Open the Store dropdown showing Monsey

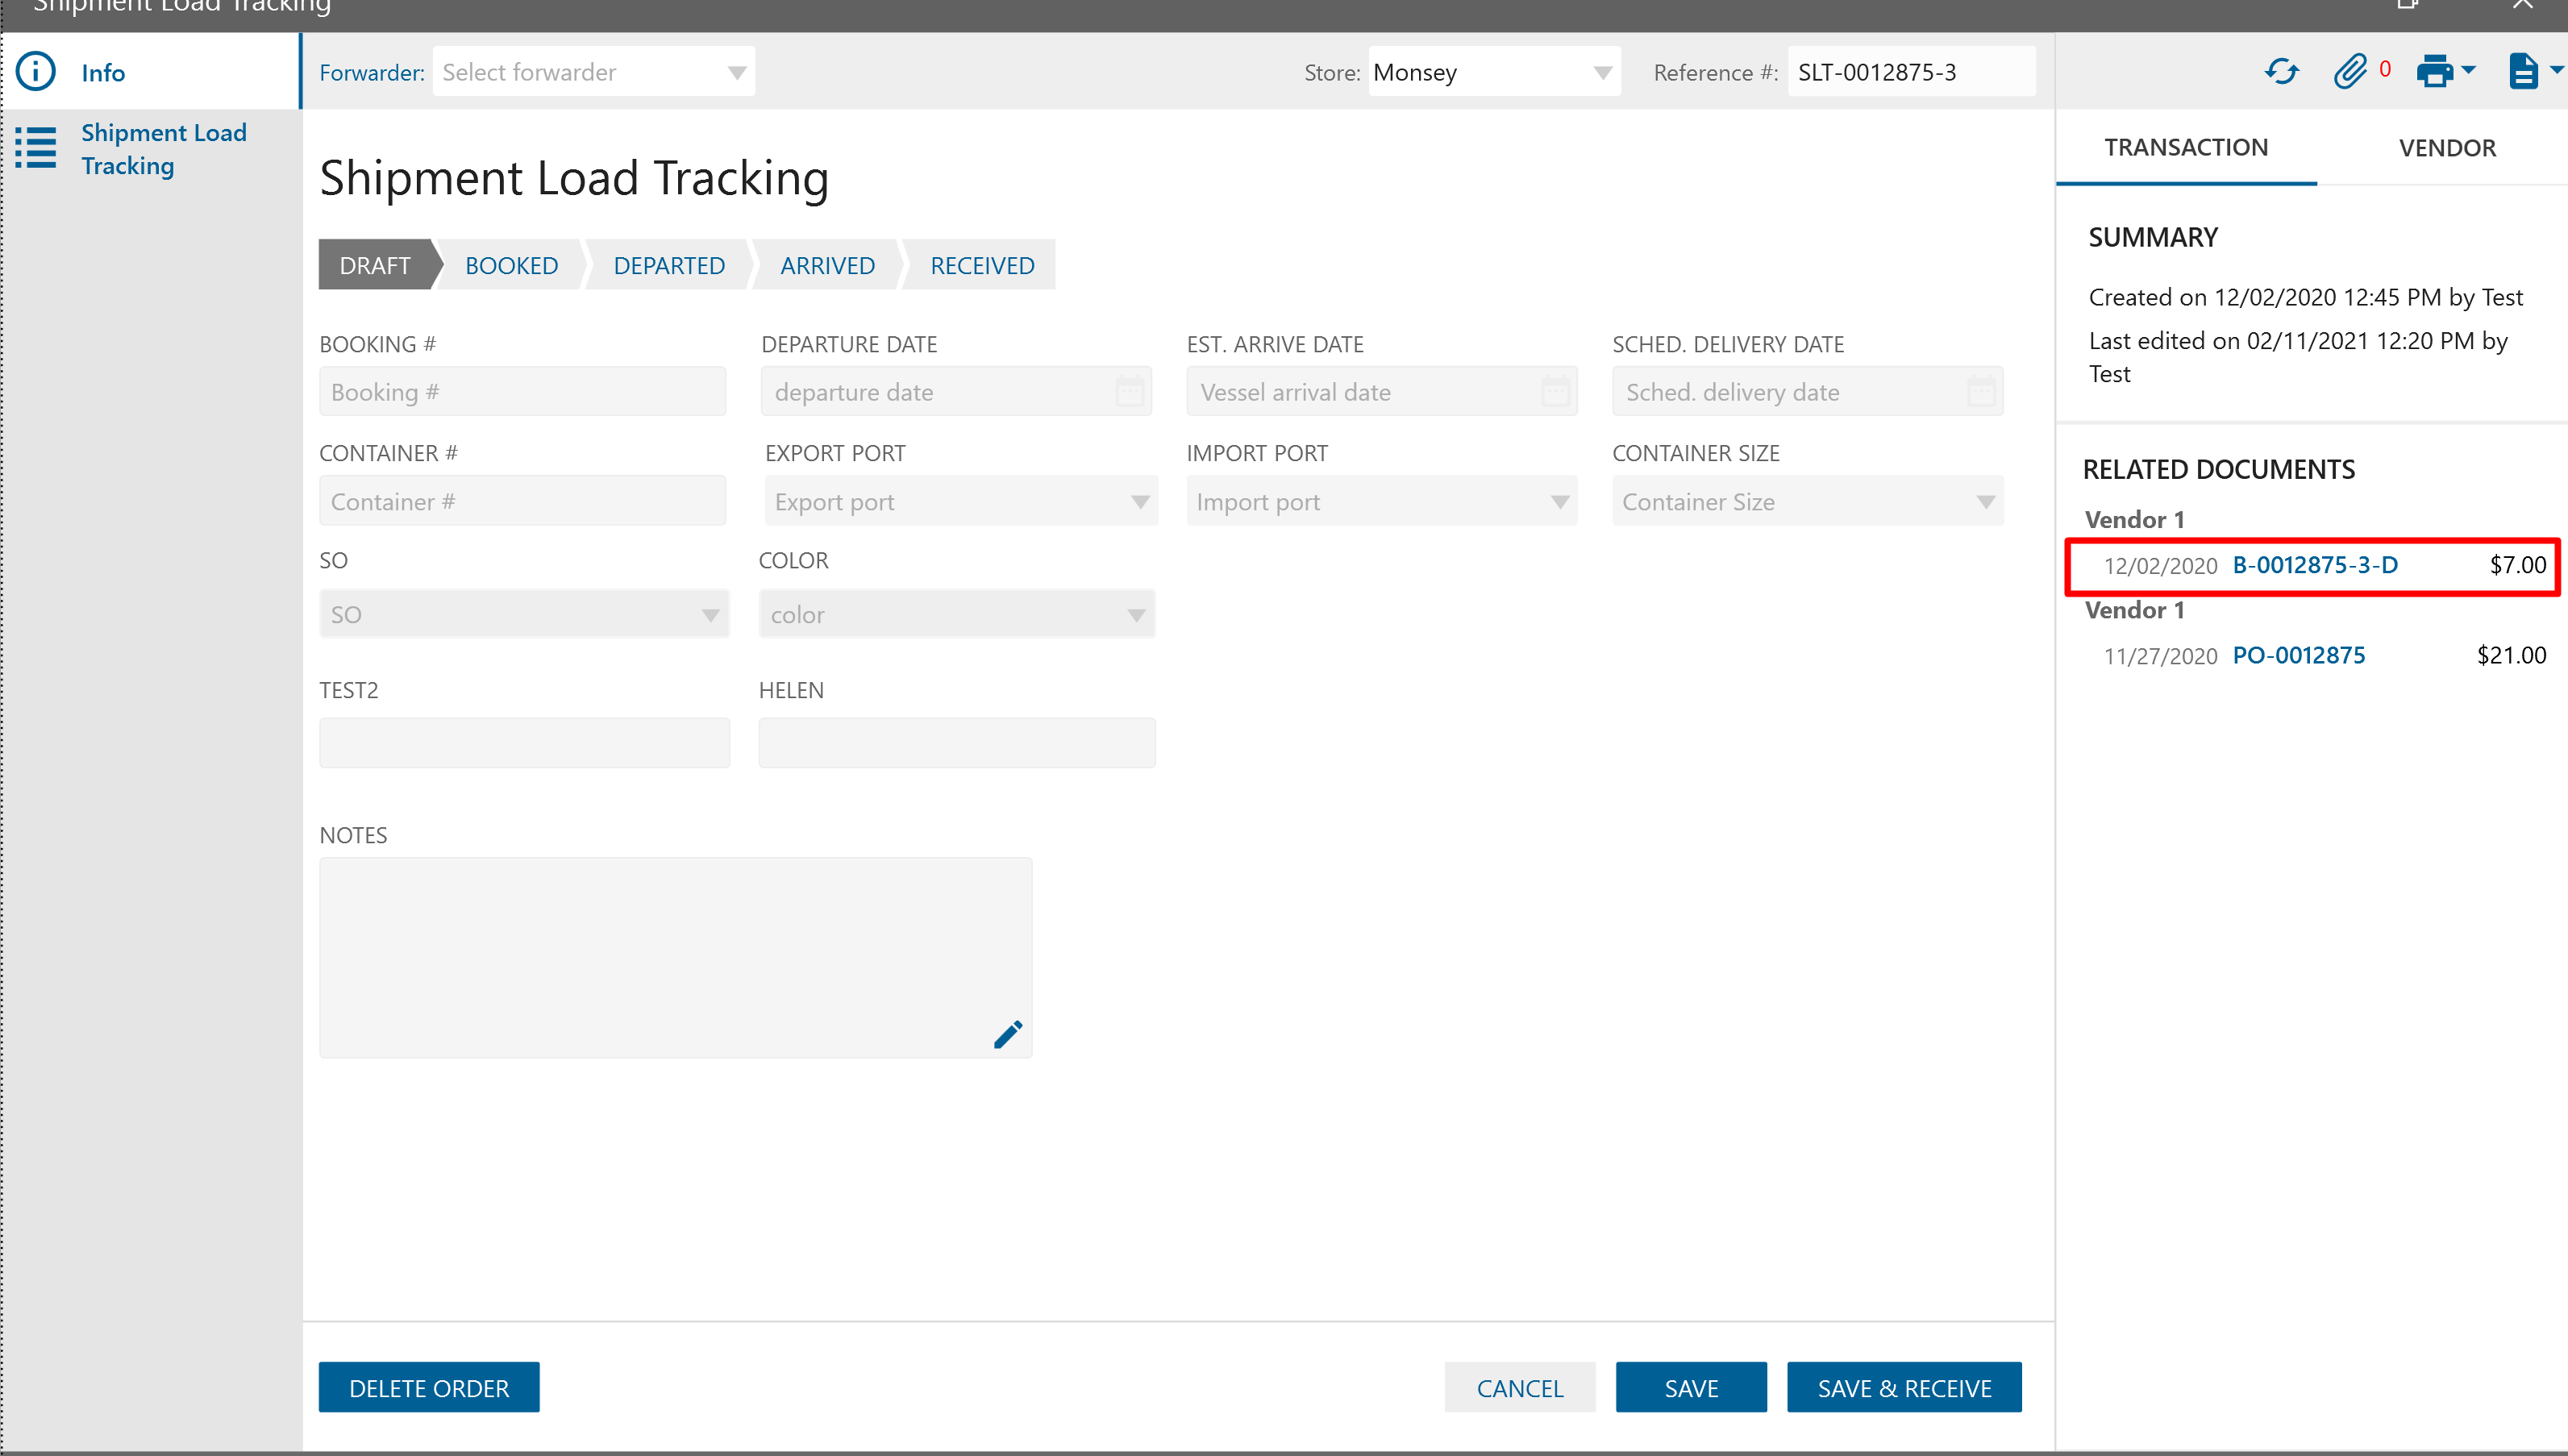click(1602, 72)
